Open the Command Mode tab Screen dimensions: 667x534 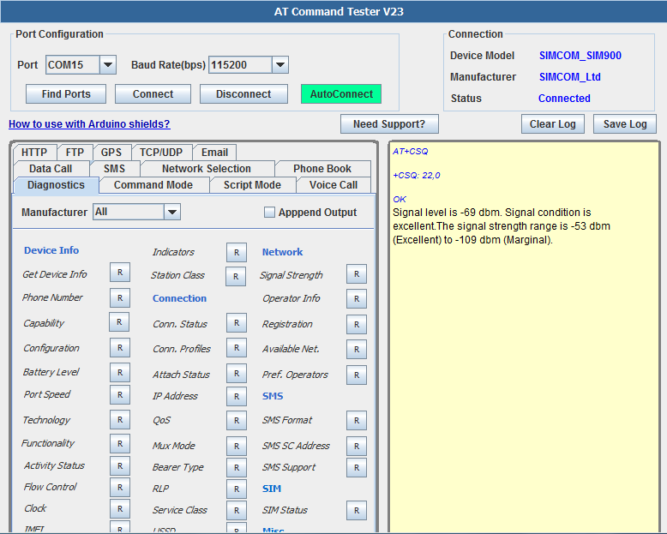pos(153,185)
